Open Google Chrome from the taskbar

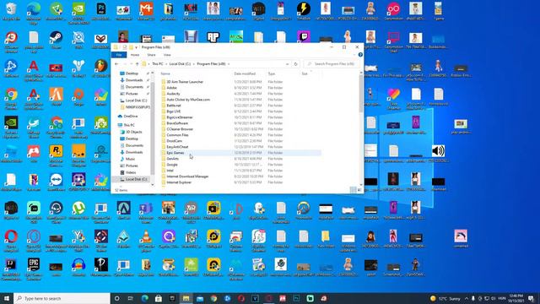coord(213,298)
